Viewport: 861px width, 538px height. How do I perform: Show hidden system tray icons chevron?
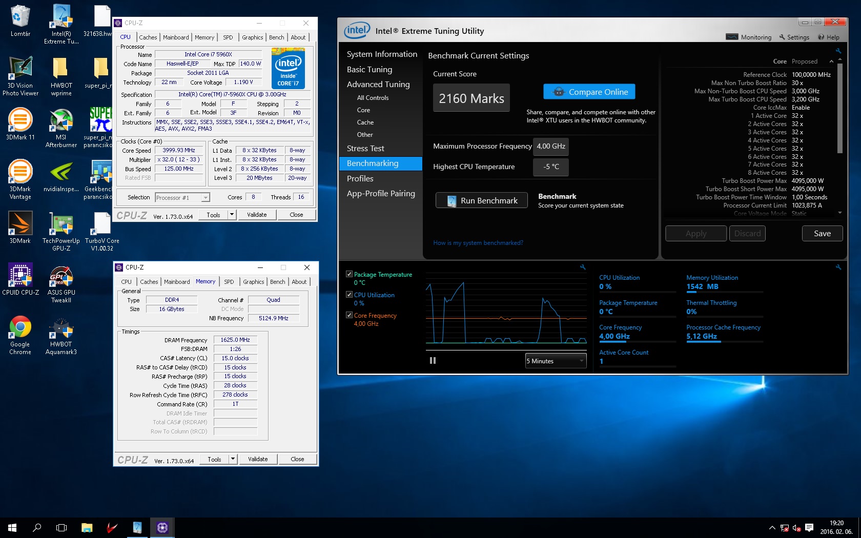pos(772,527)
